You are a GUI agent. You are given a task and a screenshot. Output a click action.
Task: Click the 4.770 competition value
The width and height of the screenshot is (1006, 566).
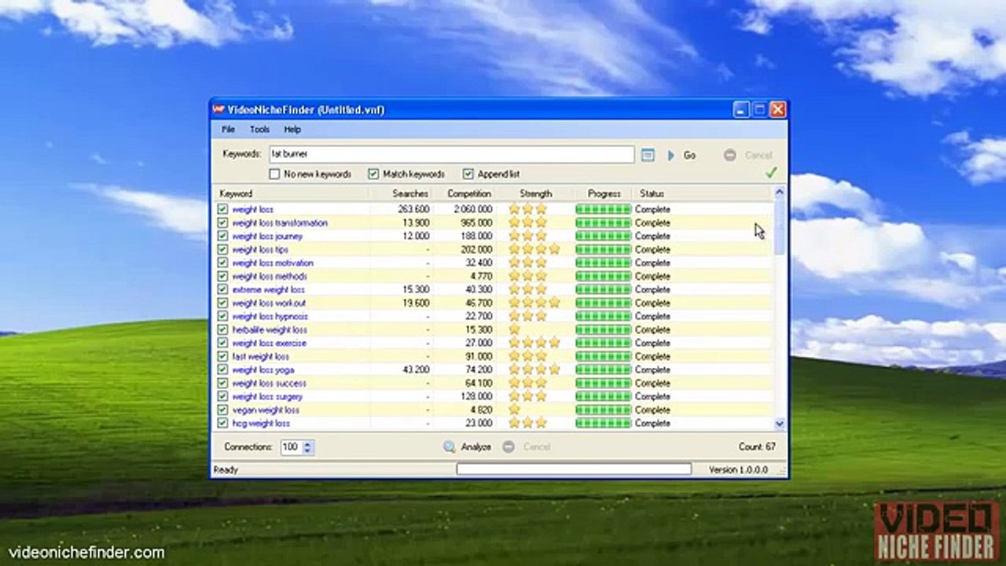[x=481, y=276]
